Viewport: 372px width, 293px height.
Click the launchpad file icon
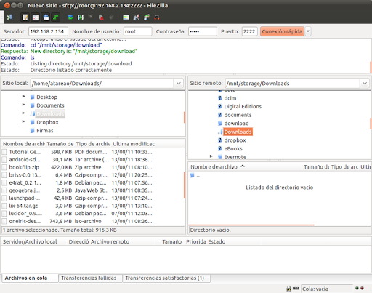4,198
